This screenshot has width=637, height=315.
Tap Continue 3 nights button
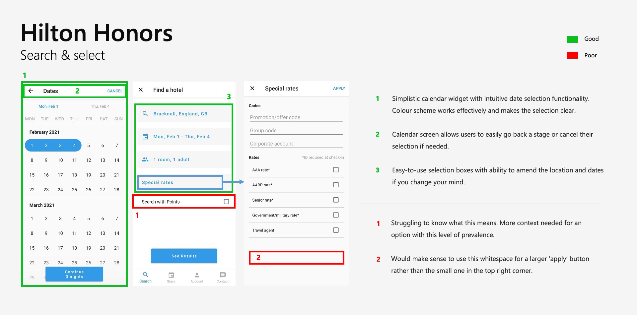[74, 274]
